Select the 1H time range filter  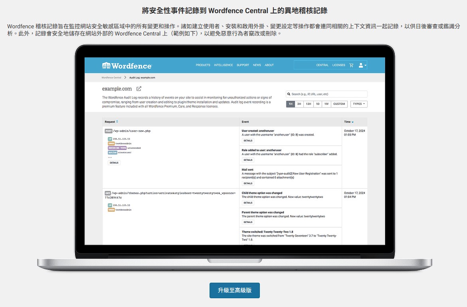[290, 104]
